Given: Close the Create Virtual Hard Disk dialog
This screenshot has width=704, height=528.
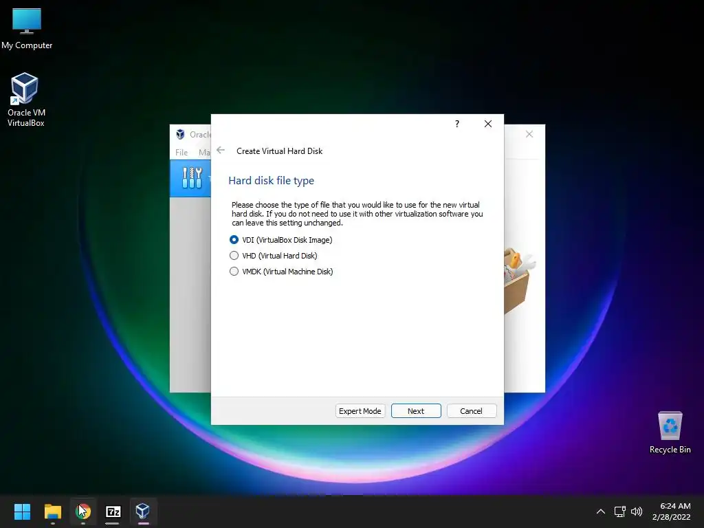Looking at the screenshot, I should [488, 124].
